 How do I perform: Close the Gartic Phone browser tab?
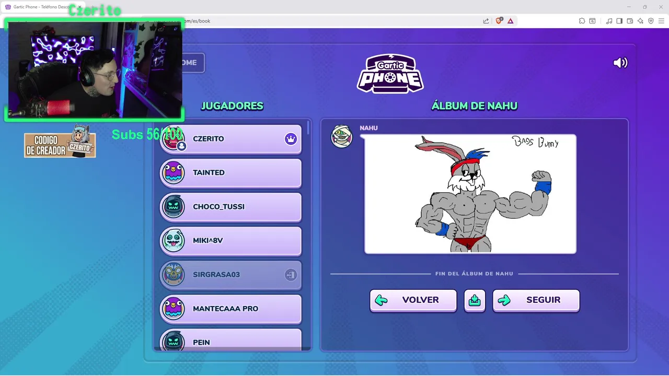point(79,7)
